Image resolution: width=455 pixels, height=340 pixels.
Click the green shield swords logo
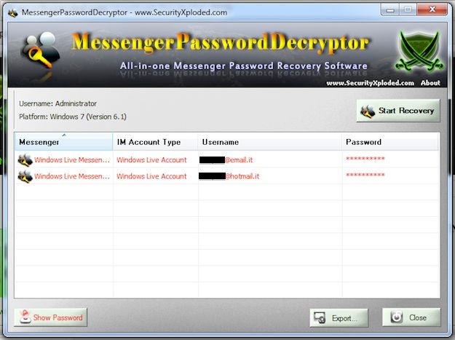419,52
